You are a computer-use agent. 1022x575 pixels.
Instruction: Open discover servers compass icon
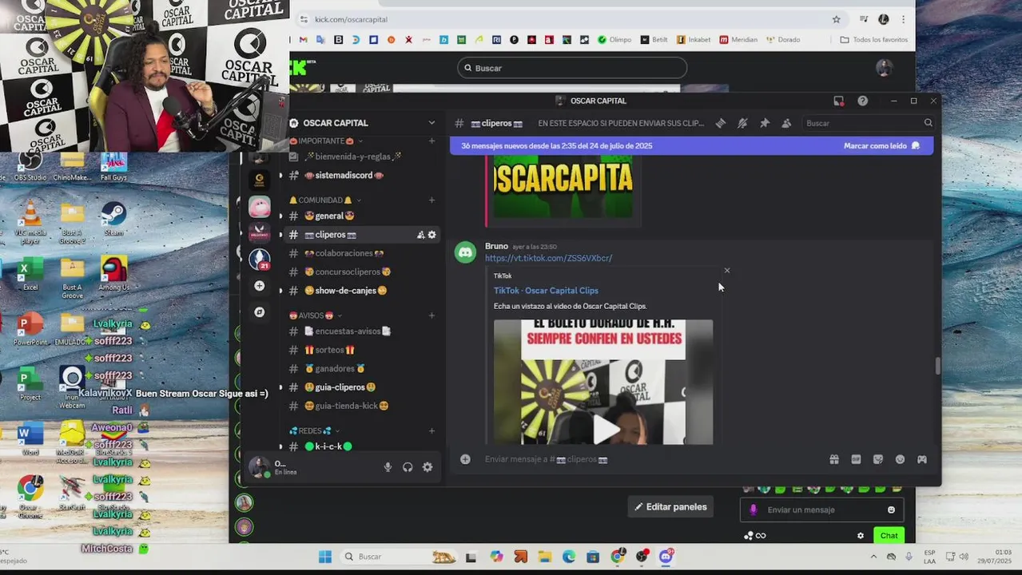point(259,312)
